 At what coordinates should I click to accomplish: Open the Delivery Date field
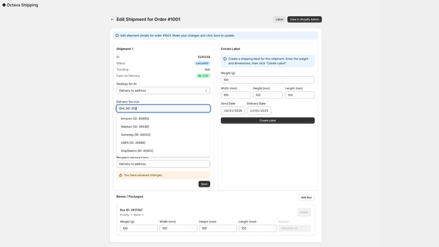tap(259, 111)
